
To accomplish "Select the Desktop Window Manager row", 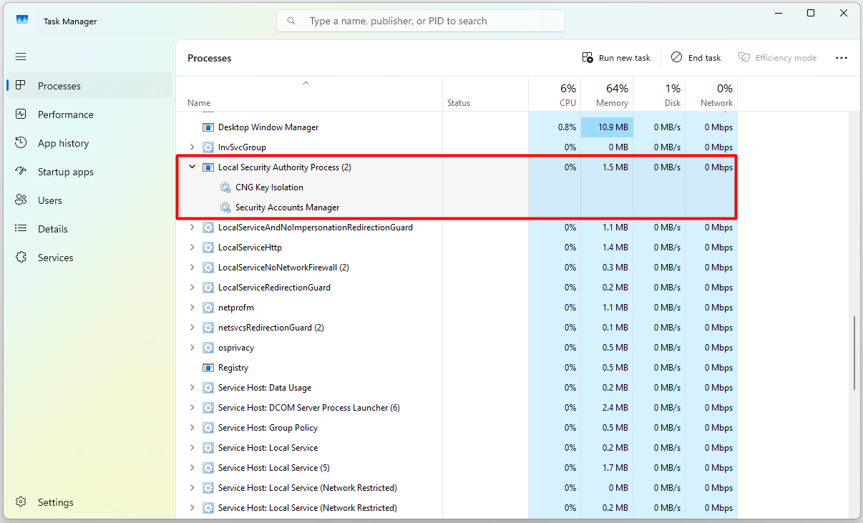I will 457,127.
